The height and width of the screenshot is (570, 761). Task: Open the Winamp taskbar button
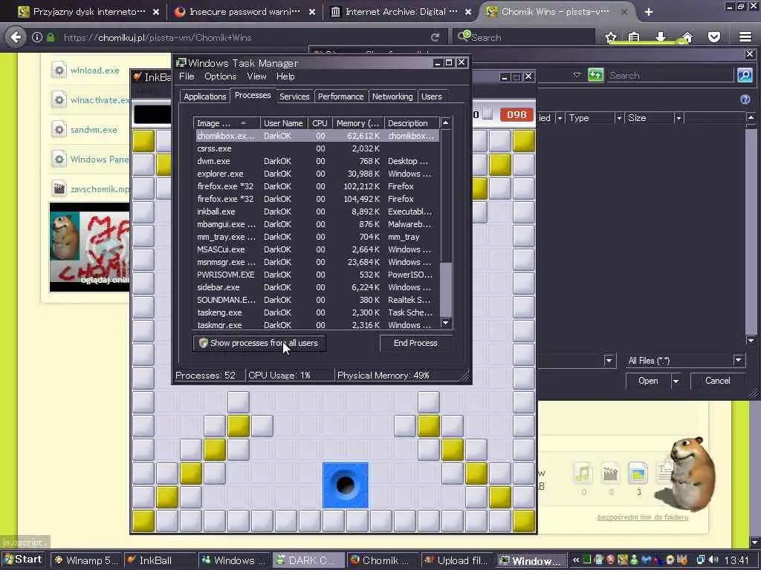[x=86, y=560]
